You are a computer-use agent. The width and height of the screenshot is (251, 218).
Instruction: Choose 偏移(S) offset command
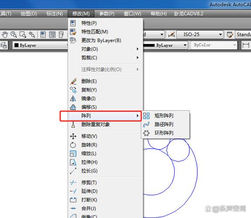click(105, 107)
